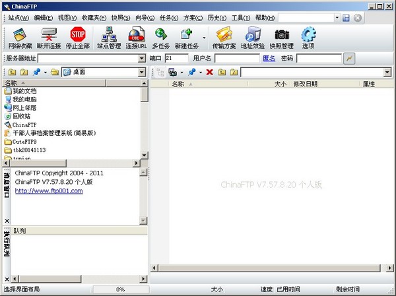Viewport: 396px width, 296px height.
Task: Open the 传输方案 transfer scheme icon
Action: [224, 38]
